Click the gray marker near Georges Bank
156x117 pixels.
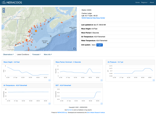[48, 44]
